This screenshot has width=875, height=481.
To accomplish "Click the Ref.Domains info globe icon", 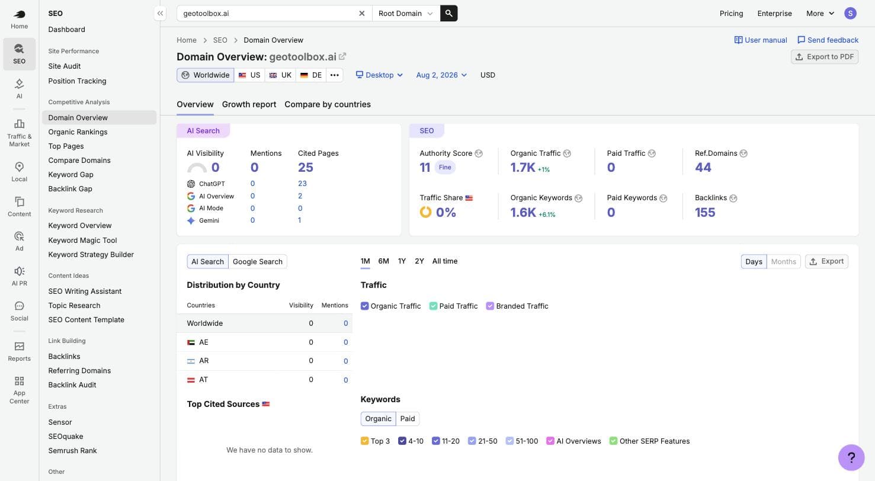I will point(743,153).
